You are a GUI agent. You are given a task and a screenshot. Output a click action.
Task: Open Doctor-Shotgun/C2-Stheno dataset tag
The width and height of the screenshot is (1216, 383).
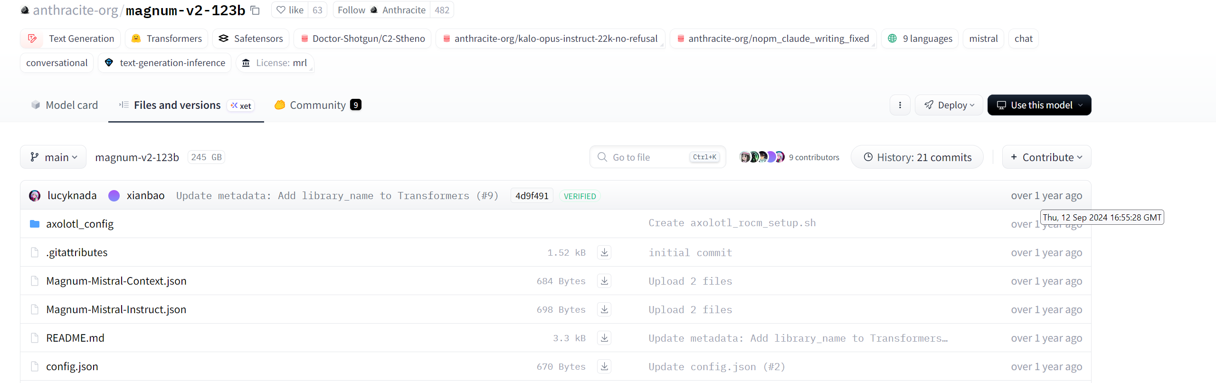click(x=362, y=38)
